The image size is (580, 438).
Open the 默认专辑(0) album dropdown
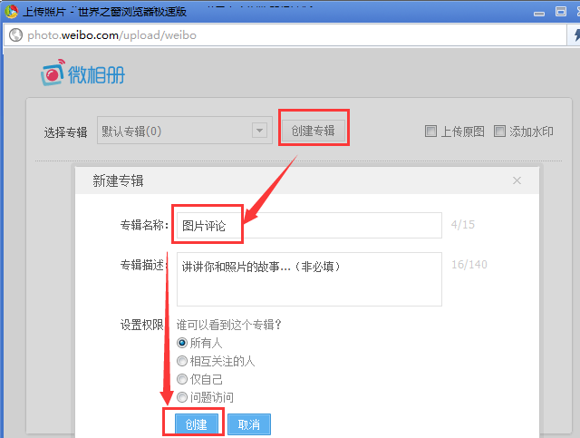click(185, 131)
